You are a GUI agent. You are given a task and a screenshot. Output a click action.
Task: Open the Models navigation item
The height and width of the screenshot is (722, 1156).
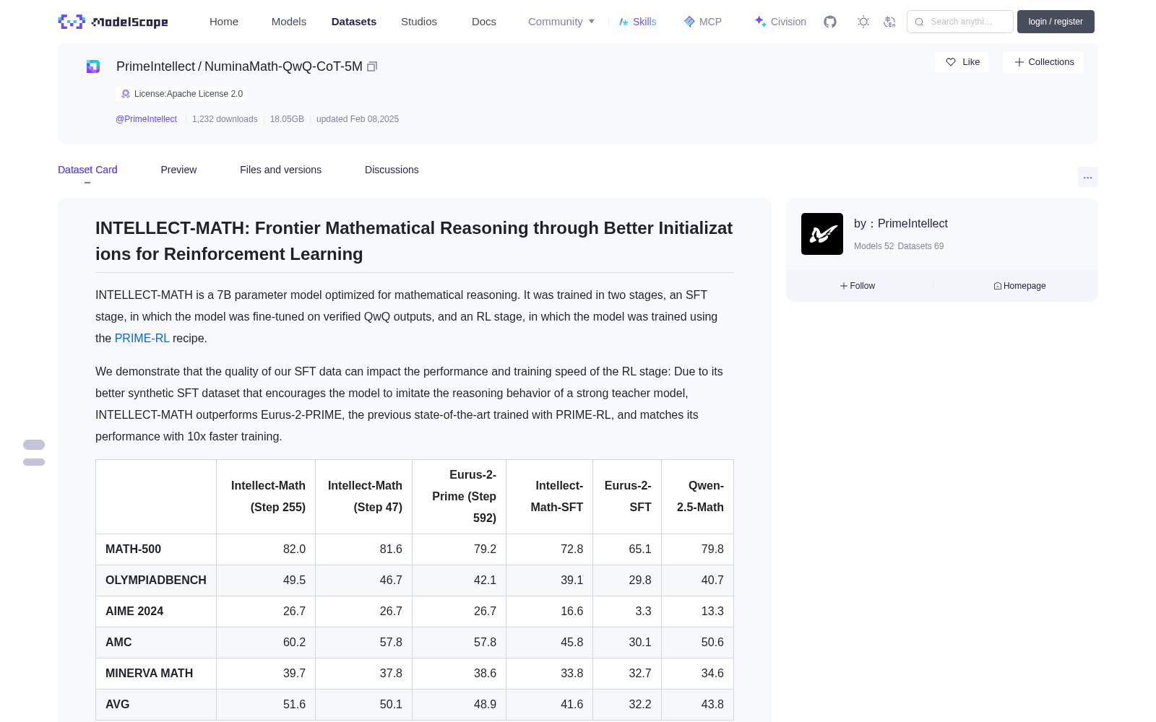pyautogui.click(x=289, y=22)
